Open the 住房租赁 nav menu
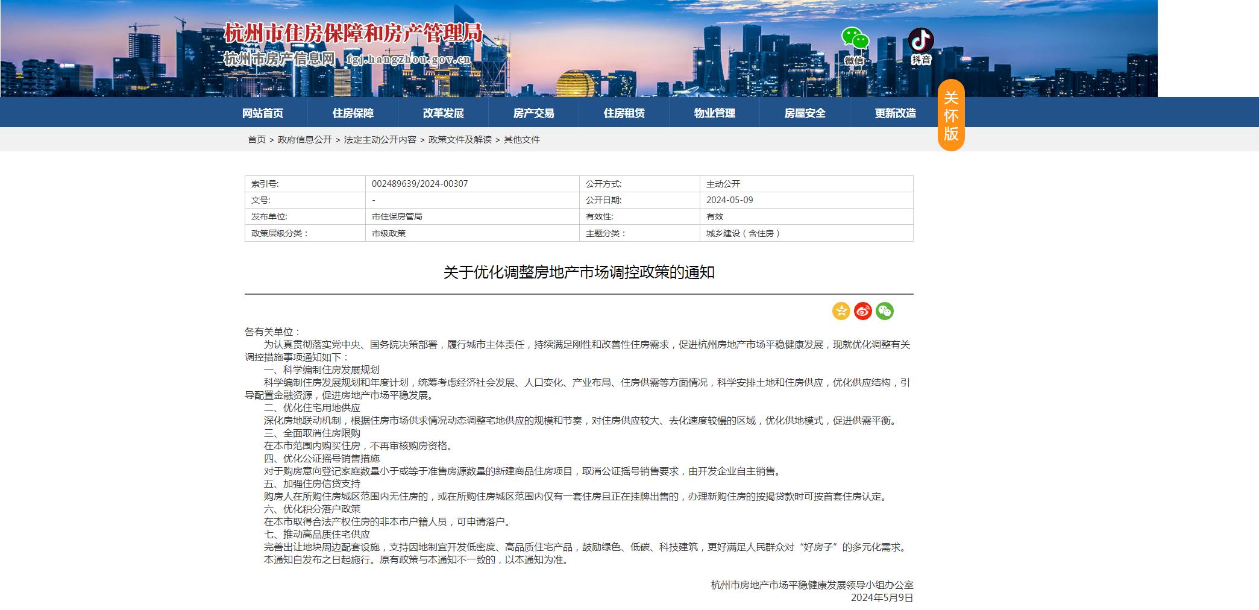The image size is (1259, 610). click(624, 113)
